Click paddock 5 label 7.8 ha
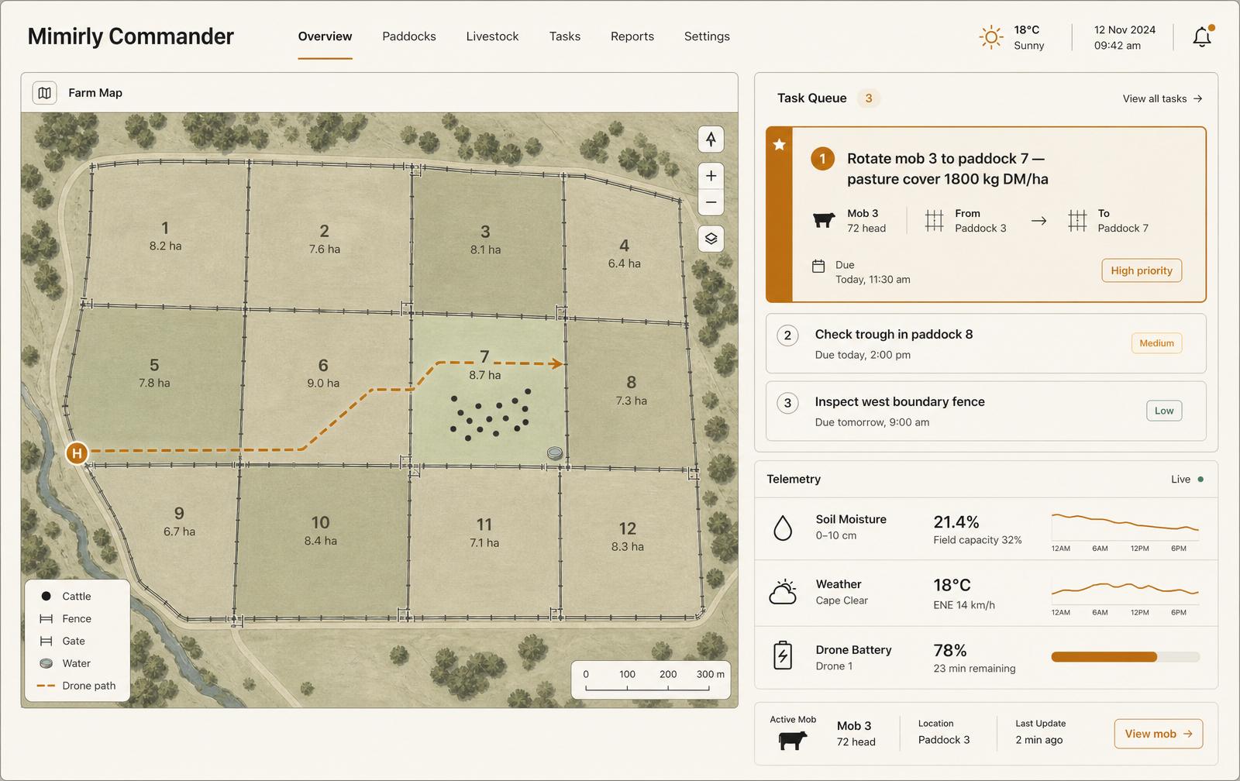This screenshot has width=1240, height=781. pos(154,383)
